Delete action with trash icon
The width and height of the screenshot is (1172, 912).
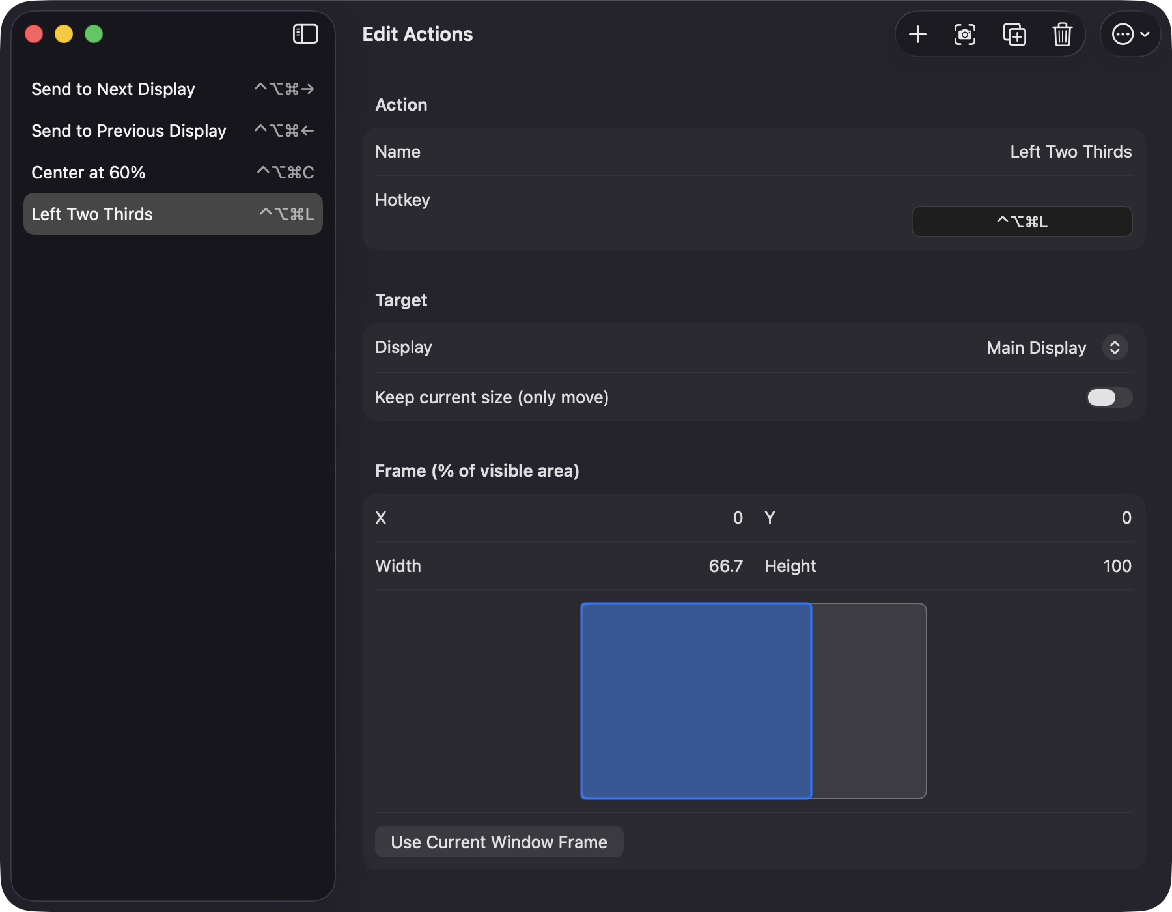point(1063,35)
